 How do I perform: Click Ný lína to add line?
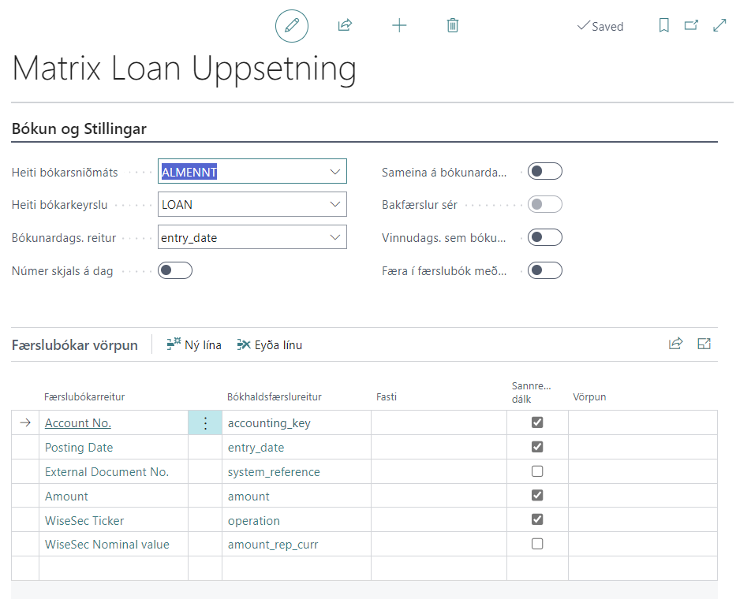194,345
